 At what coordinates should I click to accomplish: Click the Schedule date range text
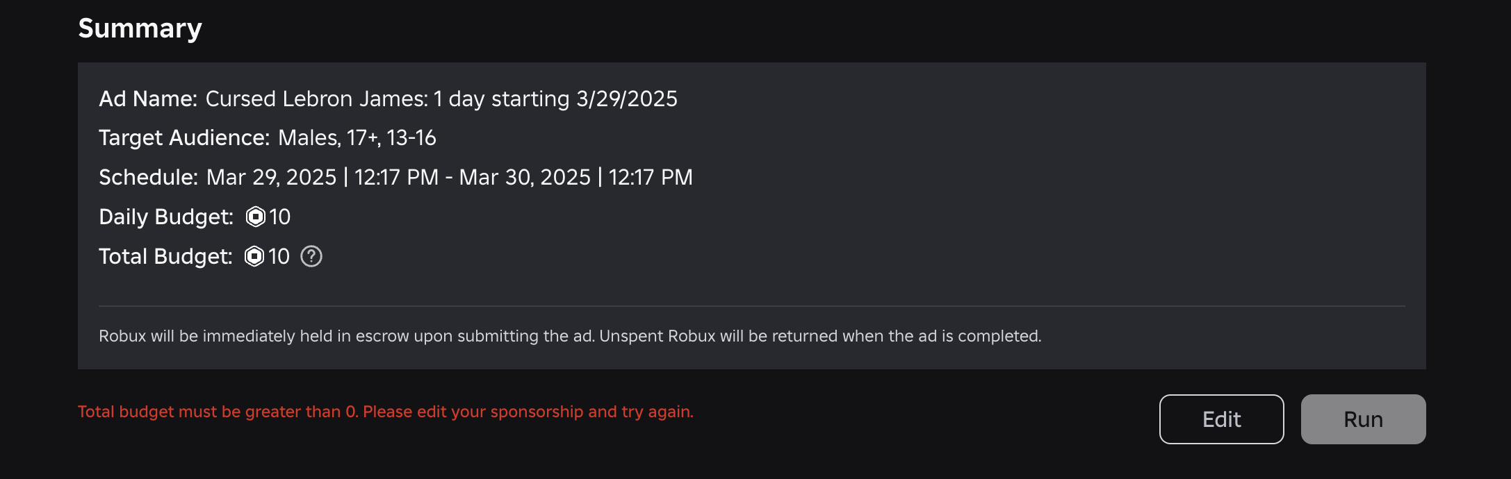[449, 177]
